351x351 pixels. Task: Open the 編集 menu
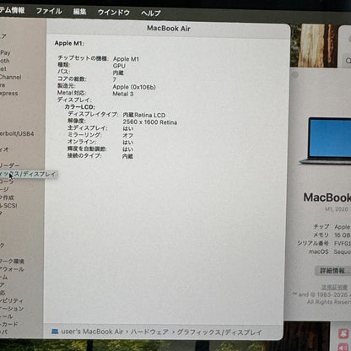[79, 12]
